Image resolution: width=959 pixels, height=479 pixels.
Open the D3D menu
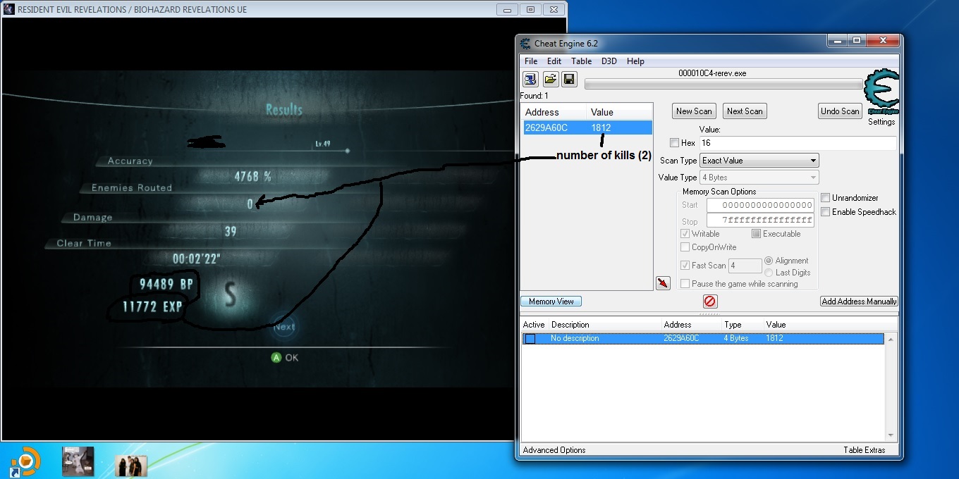609,61
